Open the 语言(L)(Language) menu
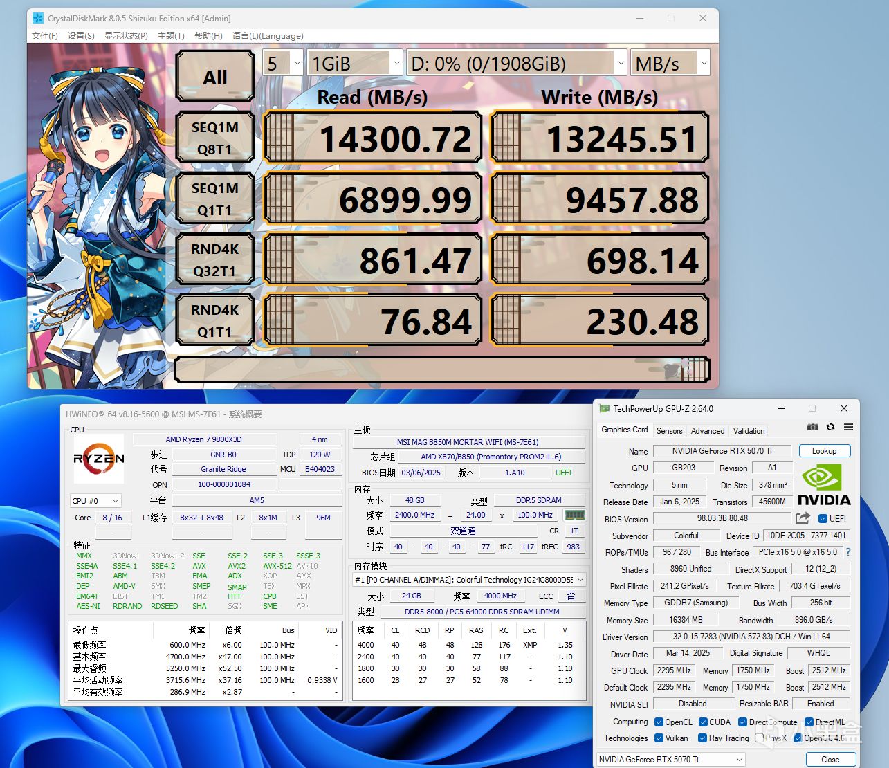Screen dimensions: 889x768 coord(268,36)
